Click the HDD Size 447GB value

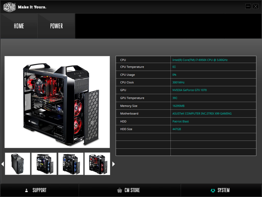pos(176,129)
